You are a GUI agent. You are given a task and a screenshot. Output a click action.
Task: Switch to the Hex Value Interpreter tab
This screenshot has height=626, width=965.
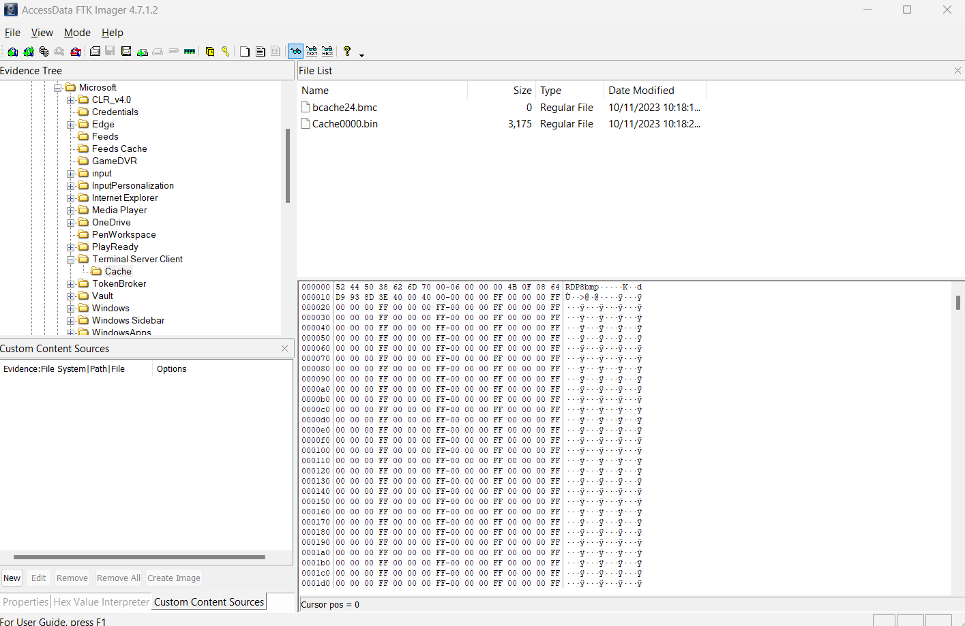102,602
